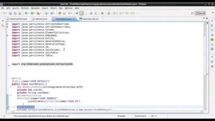Open the Previous Annotation dropdown arrow
The width and height of the screenshot is (215, 121).
point(123,13)
